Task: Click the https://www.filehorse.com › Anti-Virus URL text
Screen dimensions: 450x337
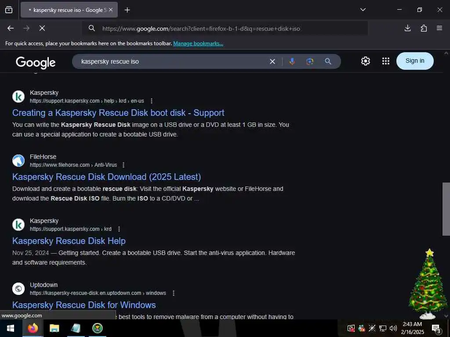Action: tap(73, 165)
